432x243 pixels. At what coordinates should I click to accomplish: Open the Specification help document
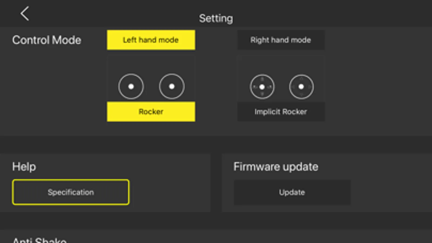pyautogui.click(x=71, y=192)
